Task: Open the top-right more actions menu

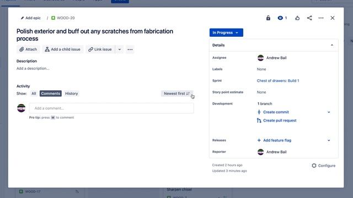Action: coord(321,18)
